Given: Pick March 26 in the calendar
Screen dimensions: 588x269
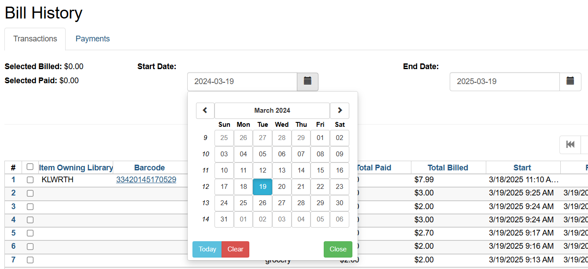Looking at the screenshot, I should point(263,203).
